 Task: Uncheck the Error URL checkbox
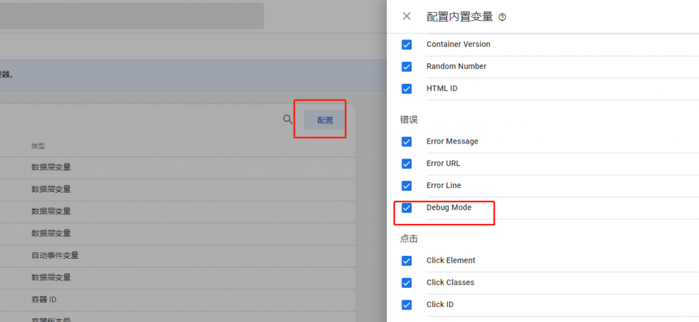click(407, 163)
